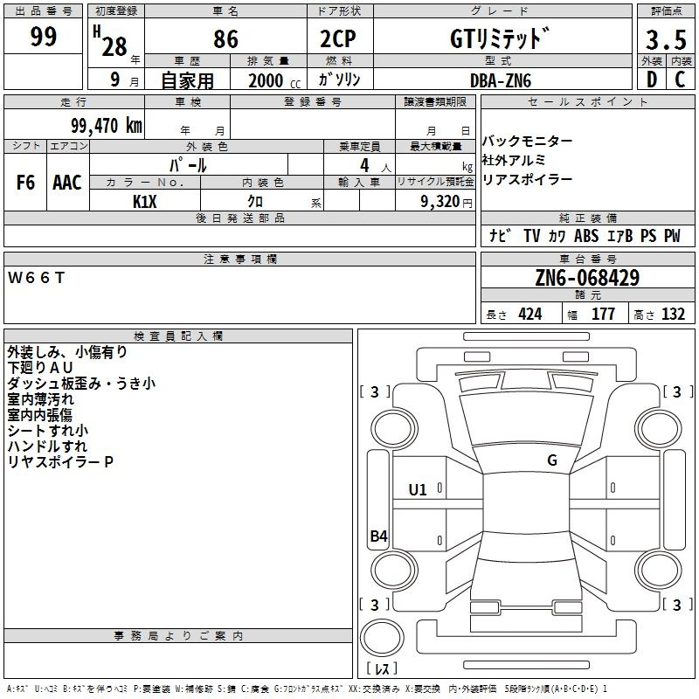Click the G windshield marker on diagram

click(x=551, y=460)
